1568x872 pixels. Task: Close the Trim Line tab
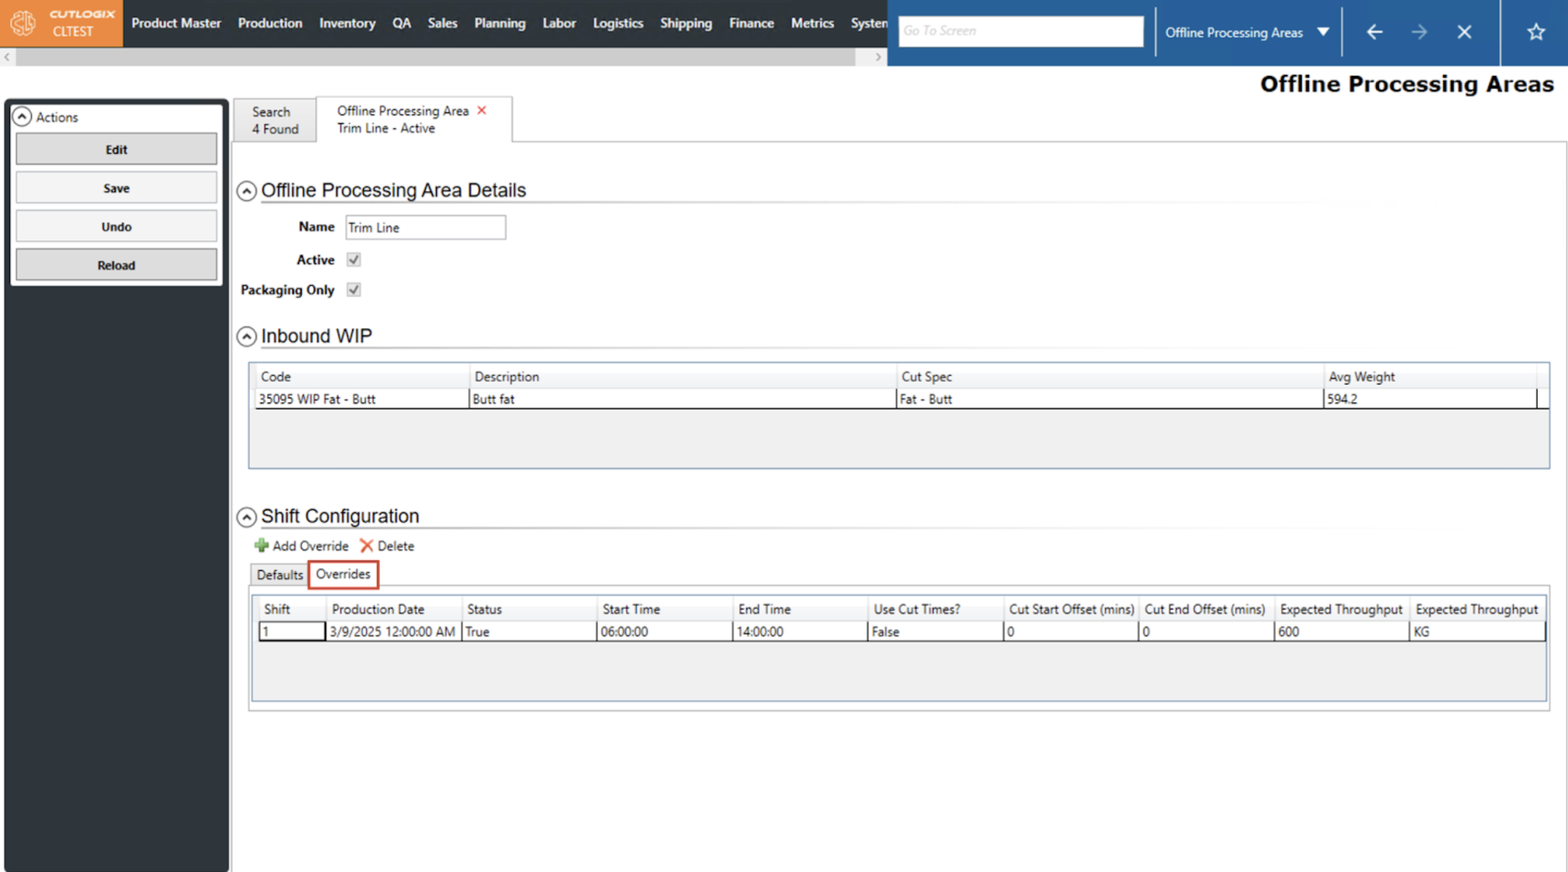482,110
